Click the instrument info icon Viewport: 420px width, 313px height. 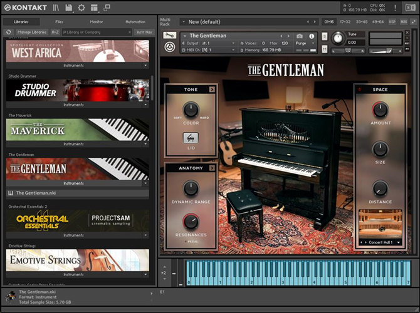[311, 36]
